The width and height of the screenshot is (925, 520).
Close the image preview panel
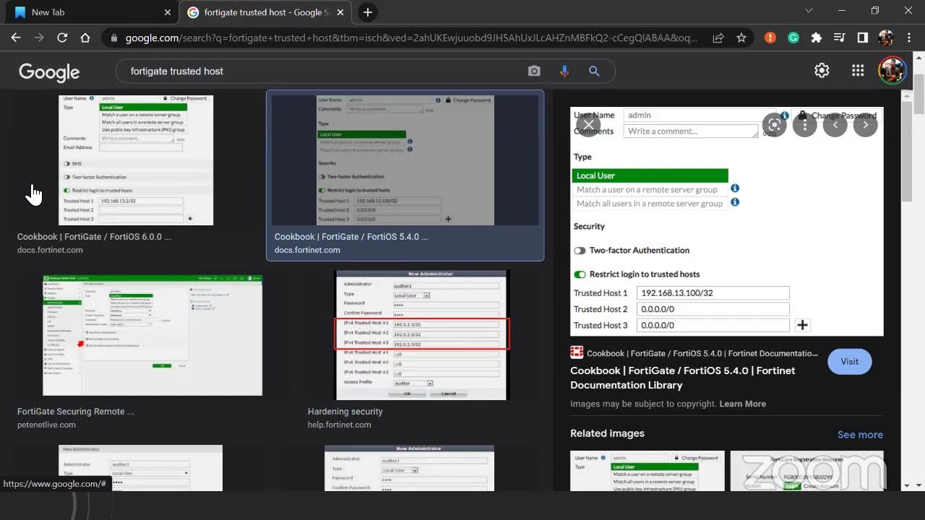click(588, 124)
